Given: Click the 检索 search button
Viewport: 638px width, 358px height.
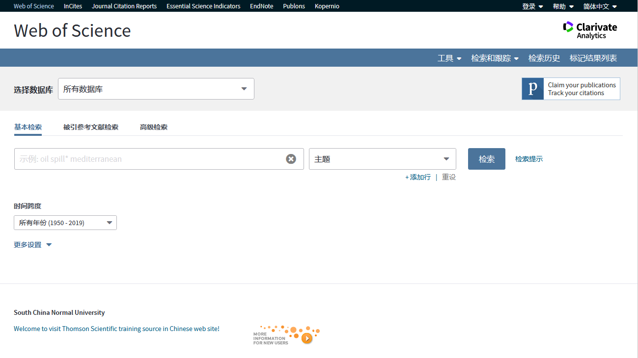Looking at the screenshot, I should [x=487, y=159].
